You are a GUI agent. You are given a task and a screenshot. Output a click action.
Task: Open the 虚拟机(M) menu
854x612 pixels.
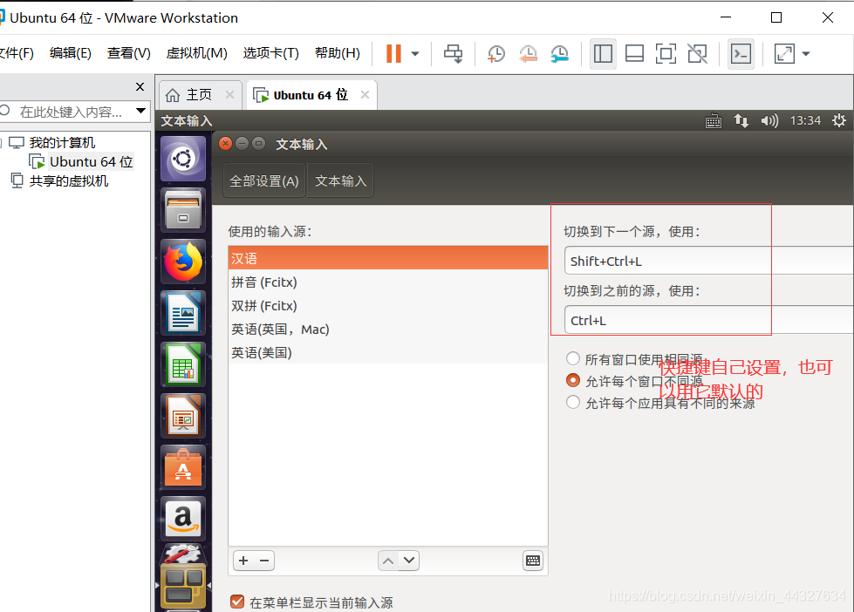(196, 53)
